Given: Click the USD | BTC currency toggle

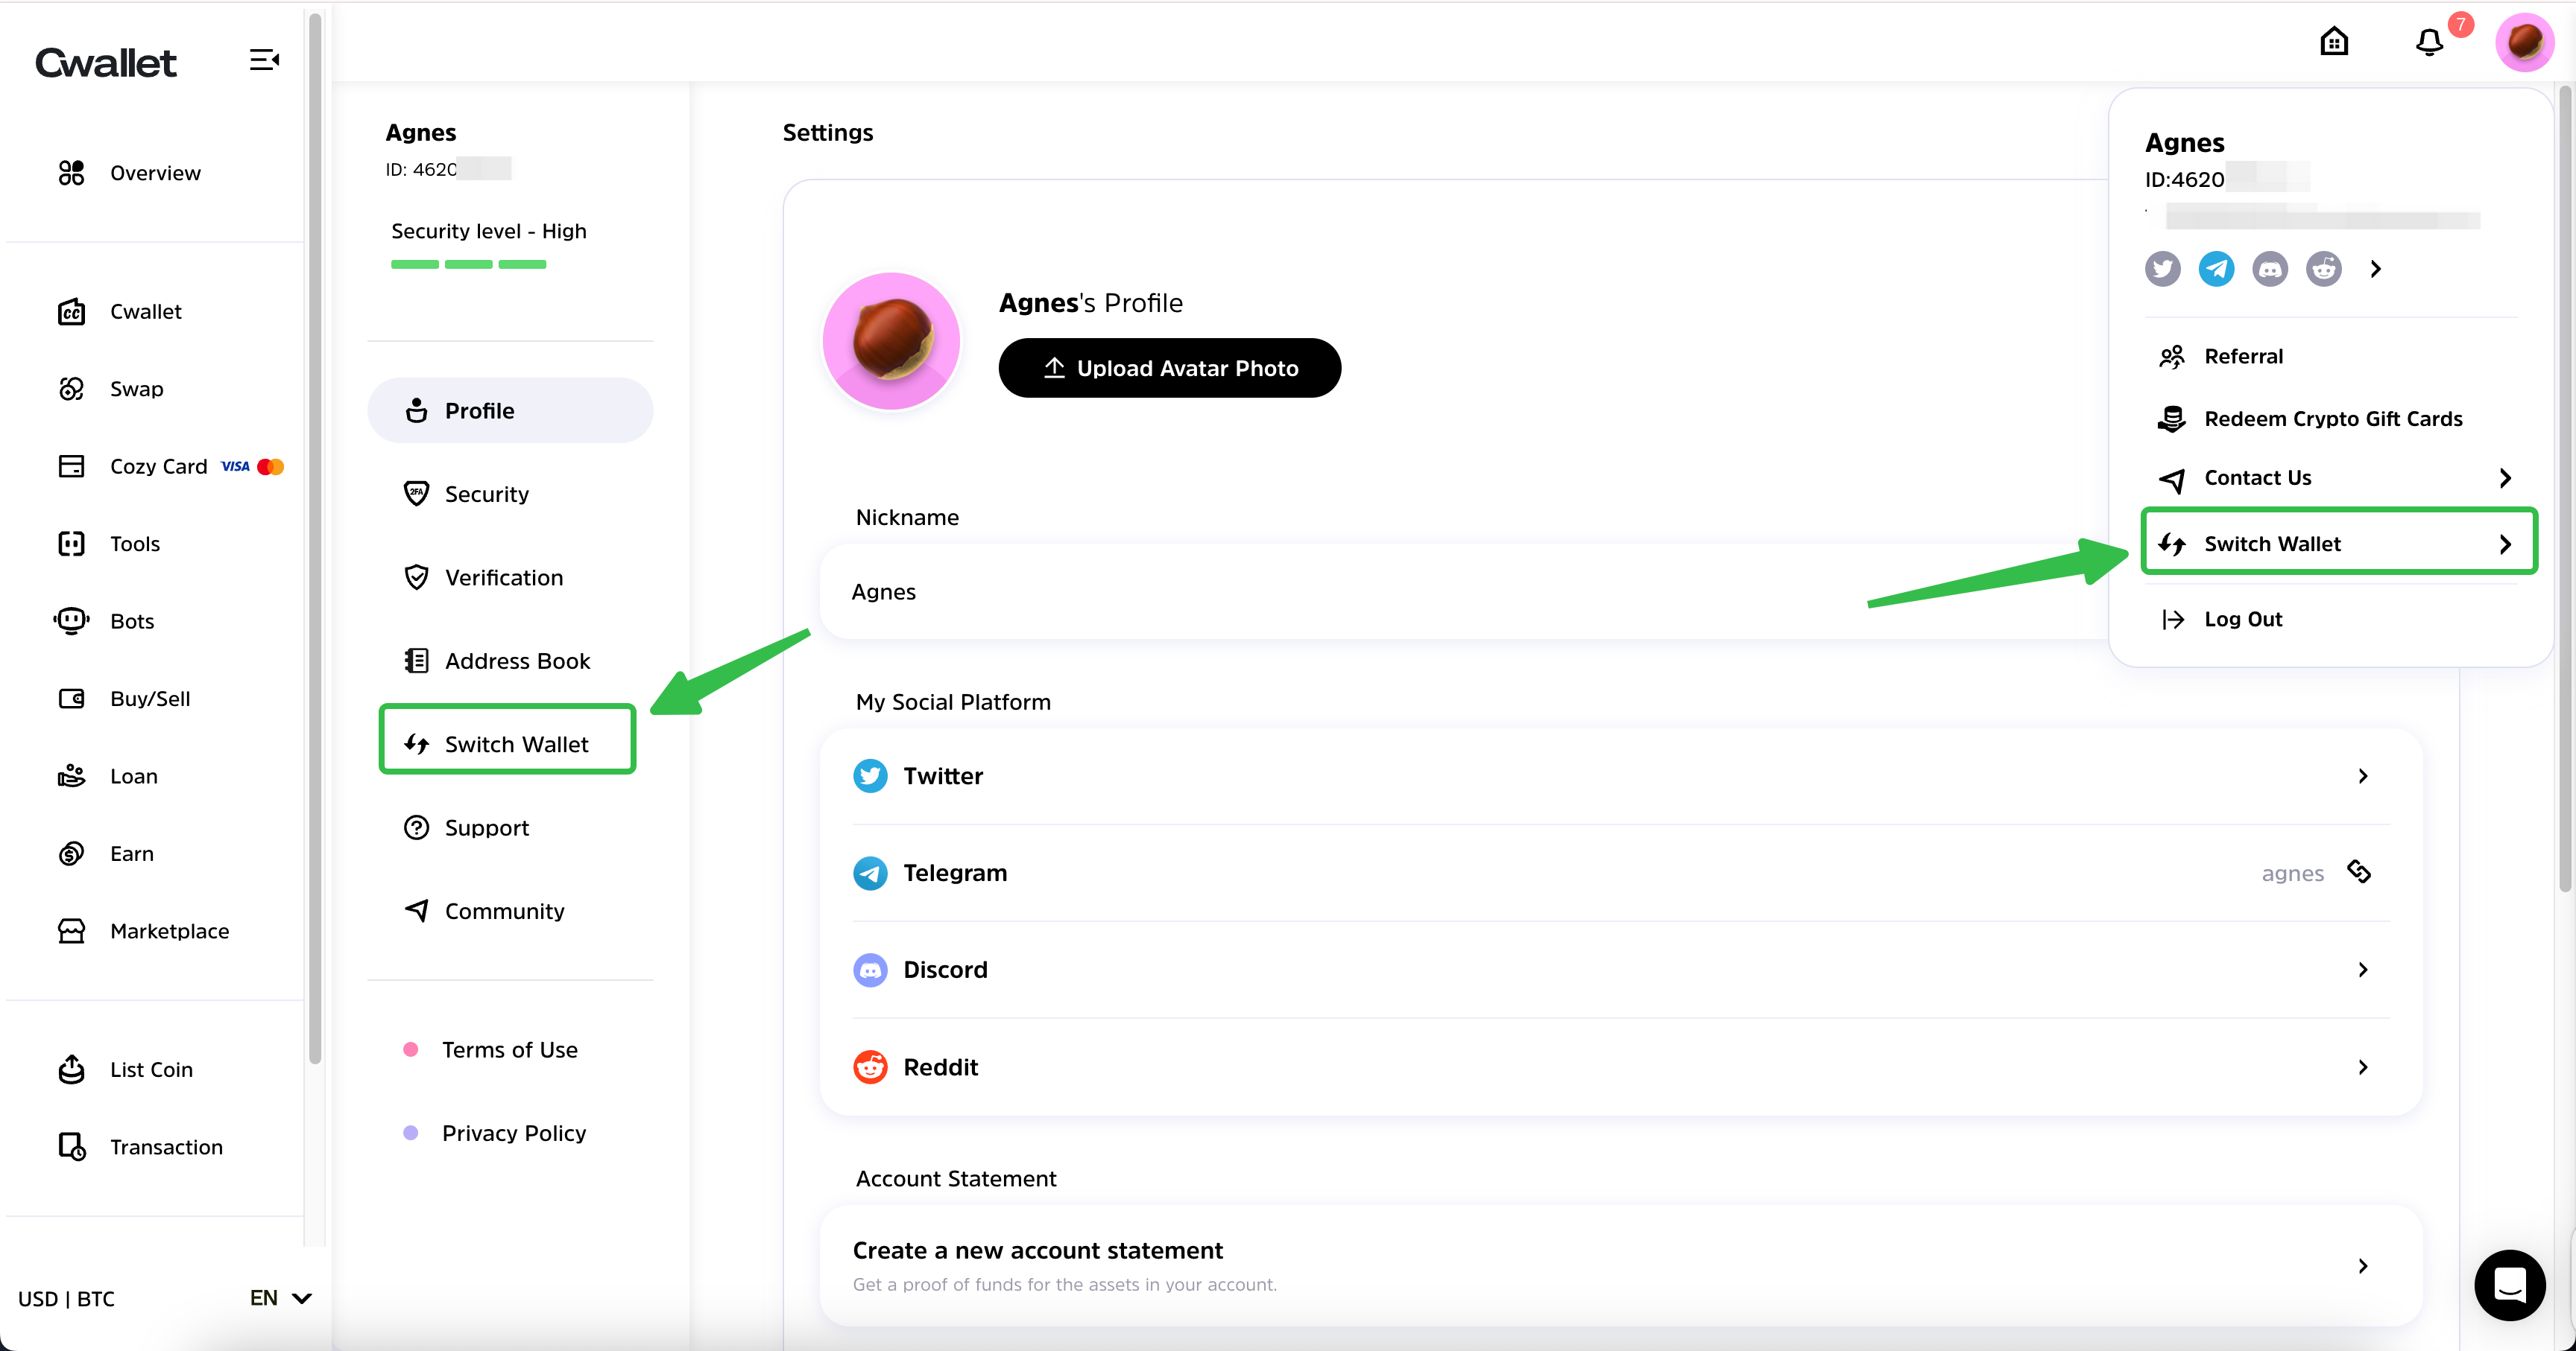Looking at the screenshot, I should click(66, 1299).
